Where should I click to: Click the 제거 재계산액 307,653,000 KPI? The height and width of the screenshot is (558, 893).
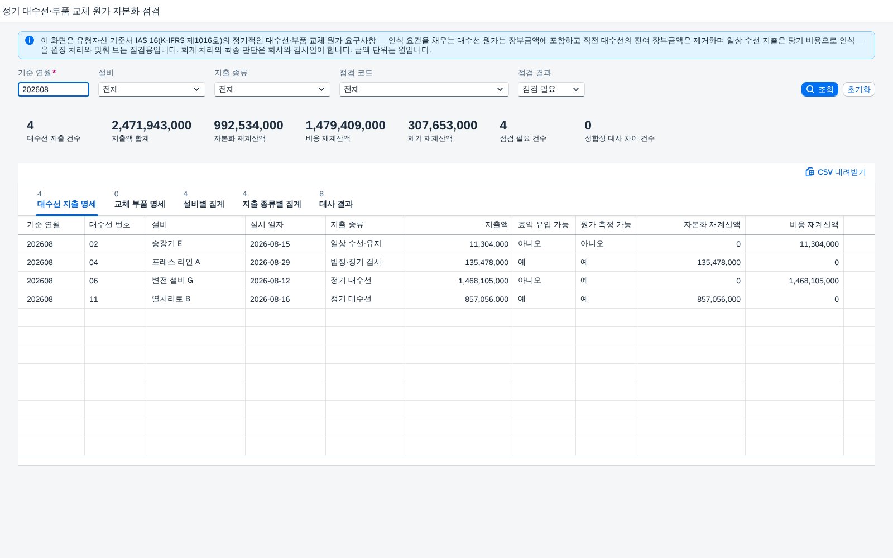(x=443, y=131)
